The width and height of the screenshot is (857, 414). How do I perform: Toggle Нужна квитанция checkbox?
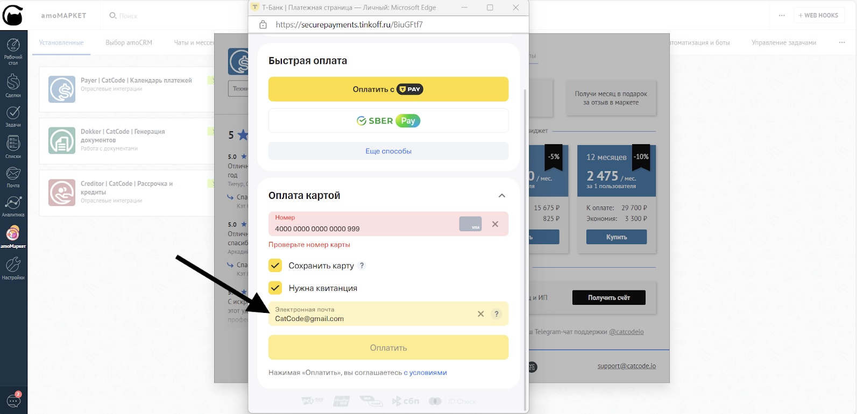(275, 288)
